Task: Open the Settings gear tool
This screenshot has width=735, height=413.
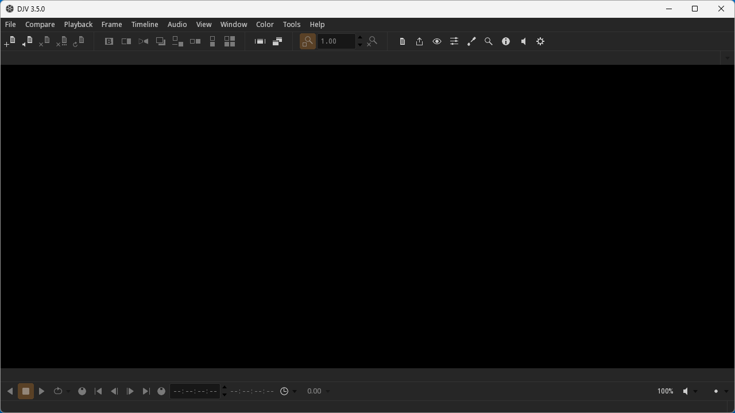Action: click(540, 41)
